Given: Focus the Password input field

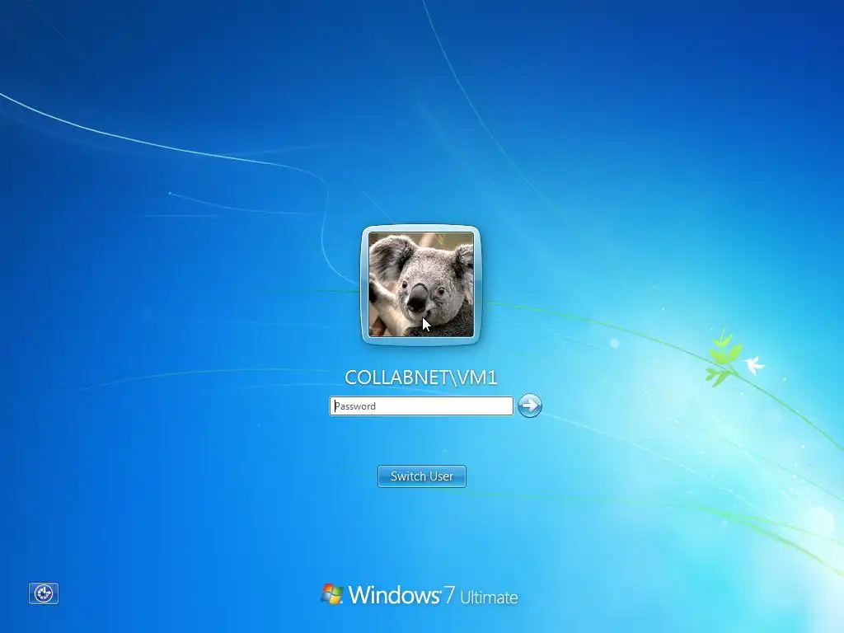Looking at the screenshot, I should (x=421, y=406).
